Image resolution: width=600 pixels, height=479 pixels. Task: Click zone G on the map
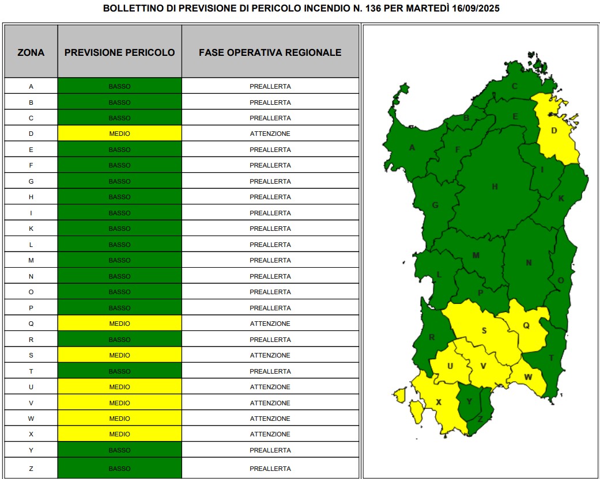436,206
